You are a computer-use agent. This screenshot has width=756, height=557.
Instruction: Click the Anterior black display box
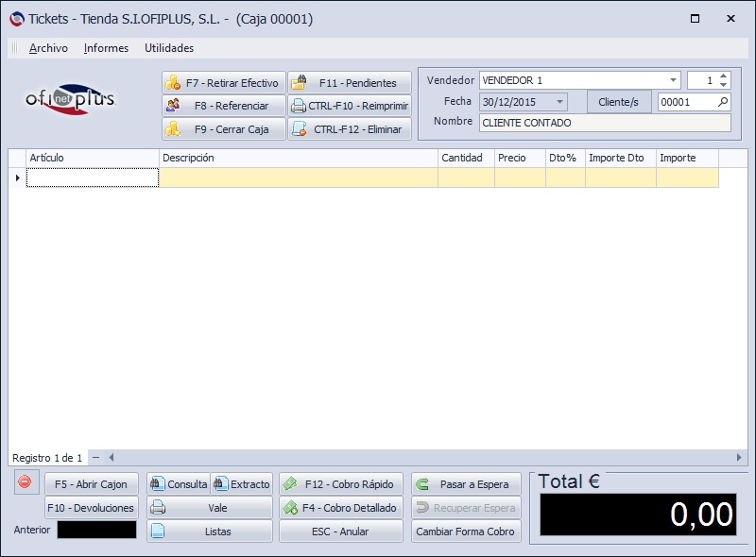tap(97, 530)
